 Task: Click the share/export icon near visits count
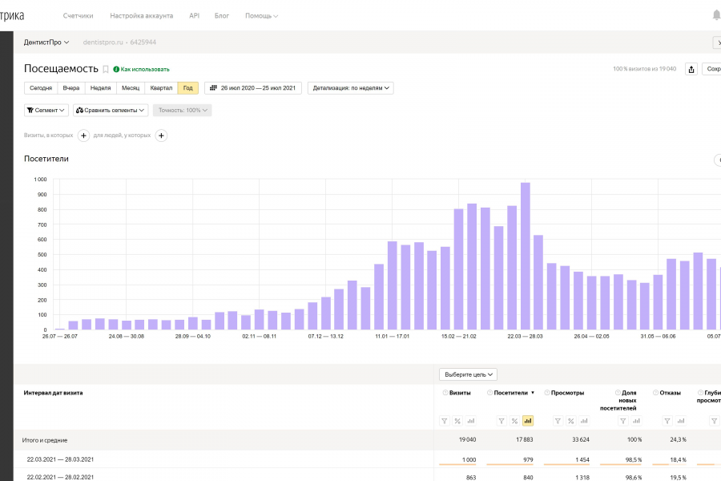(692, 69)
